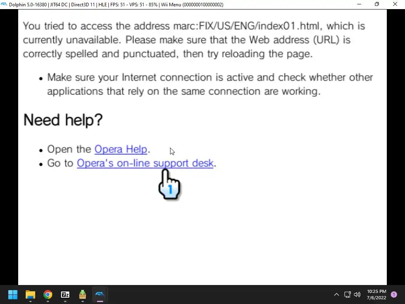Go to Opera's on-line support desk link

(145, 163)
